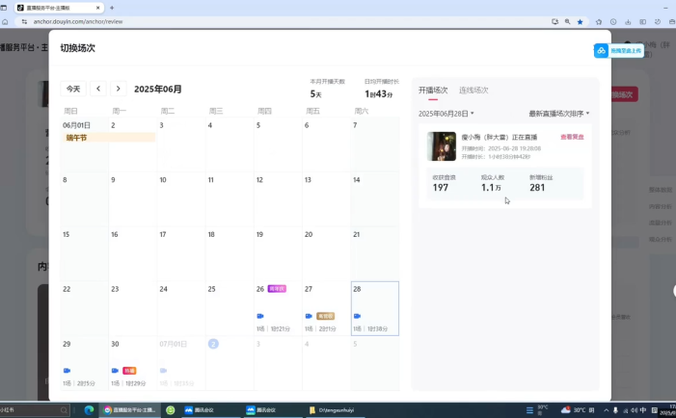Image resolution: width=676 pixels, height=418 pixels.
Task: Open the 2025年06月28日 date dropdown
Action: pos(446,114)
